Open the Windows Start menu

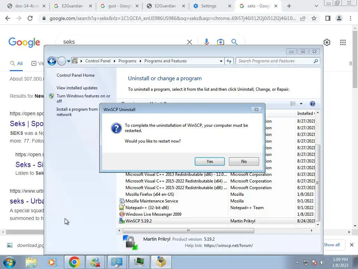click(9, 262)
